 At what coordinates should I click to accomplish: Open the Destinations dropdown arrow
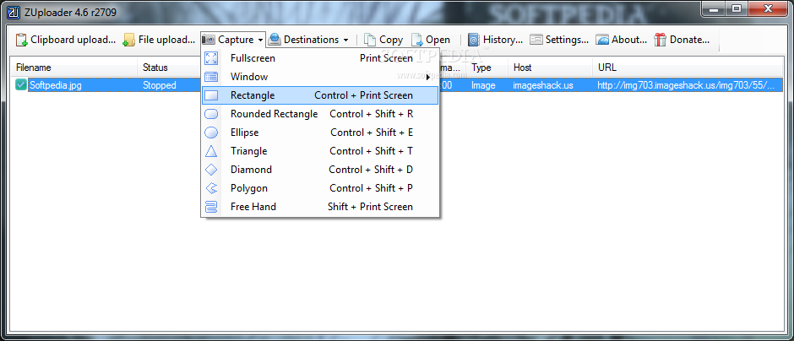345,40
